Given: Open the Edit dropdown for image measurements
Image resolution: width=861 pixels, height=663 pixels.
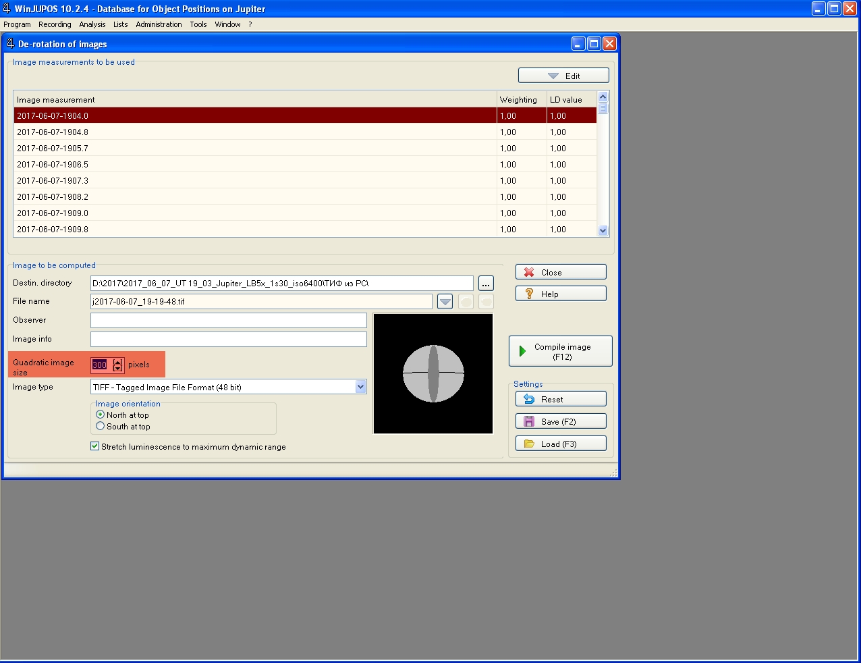Looking at the screenshot, I should click(x=563, y=76).
